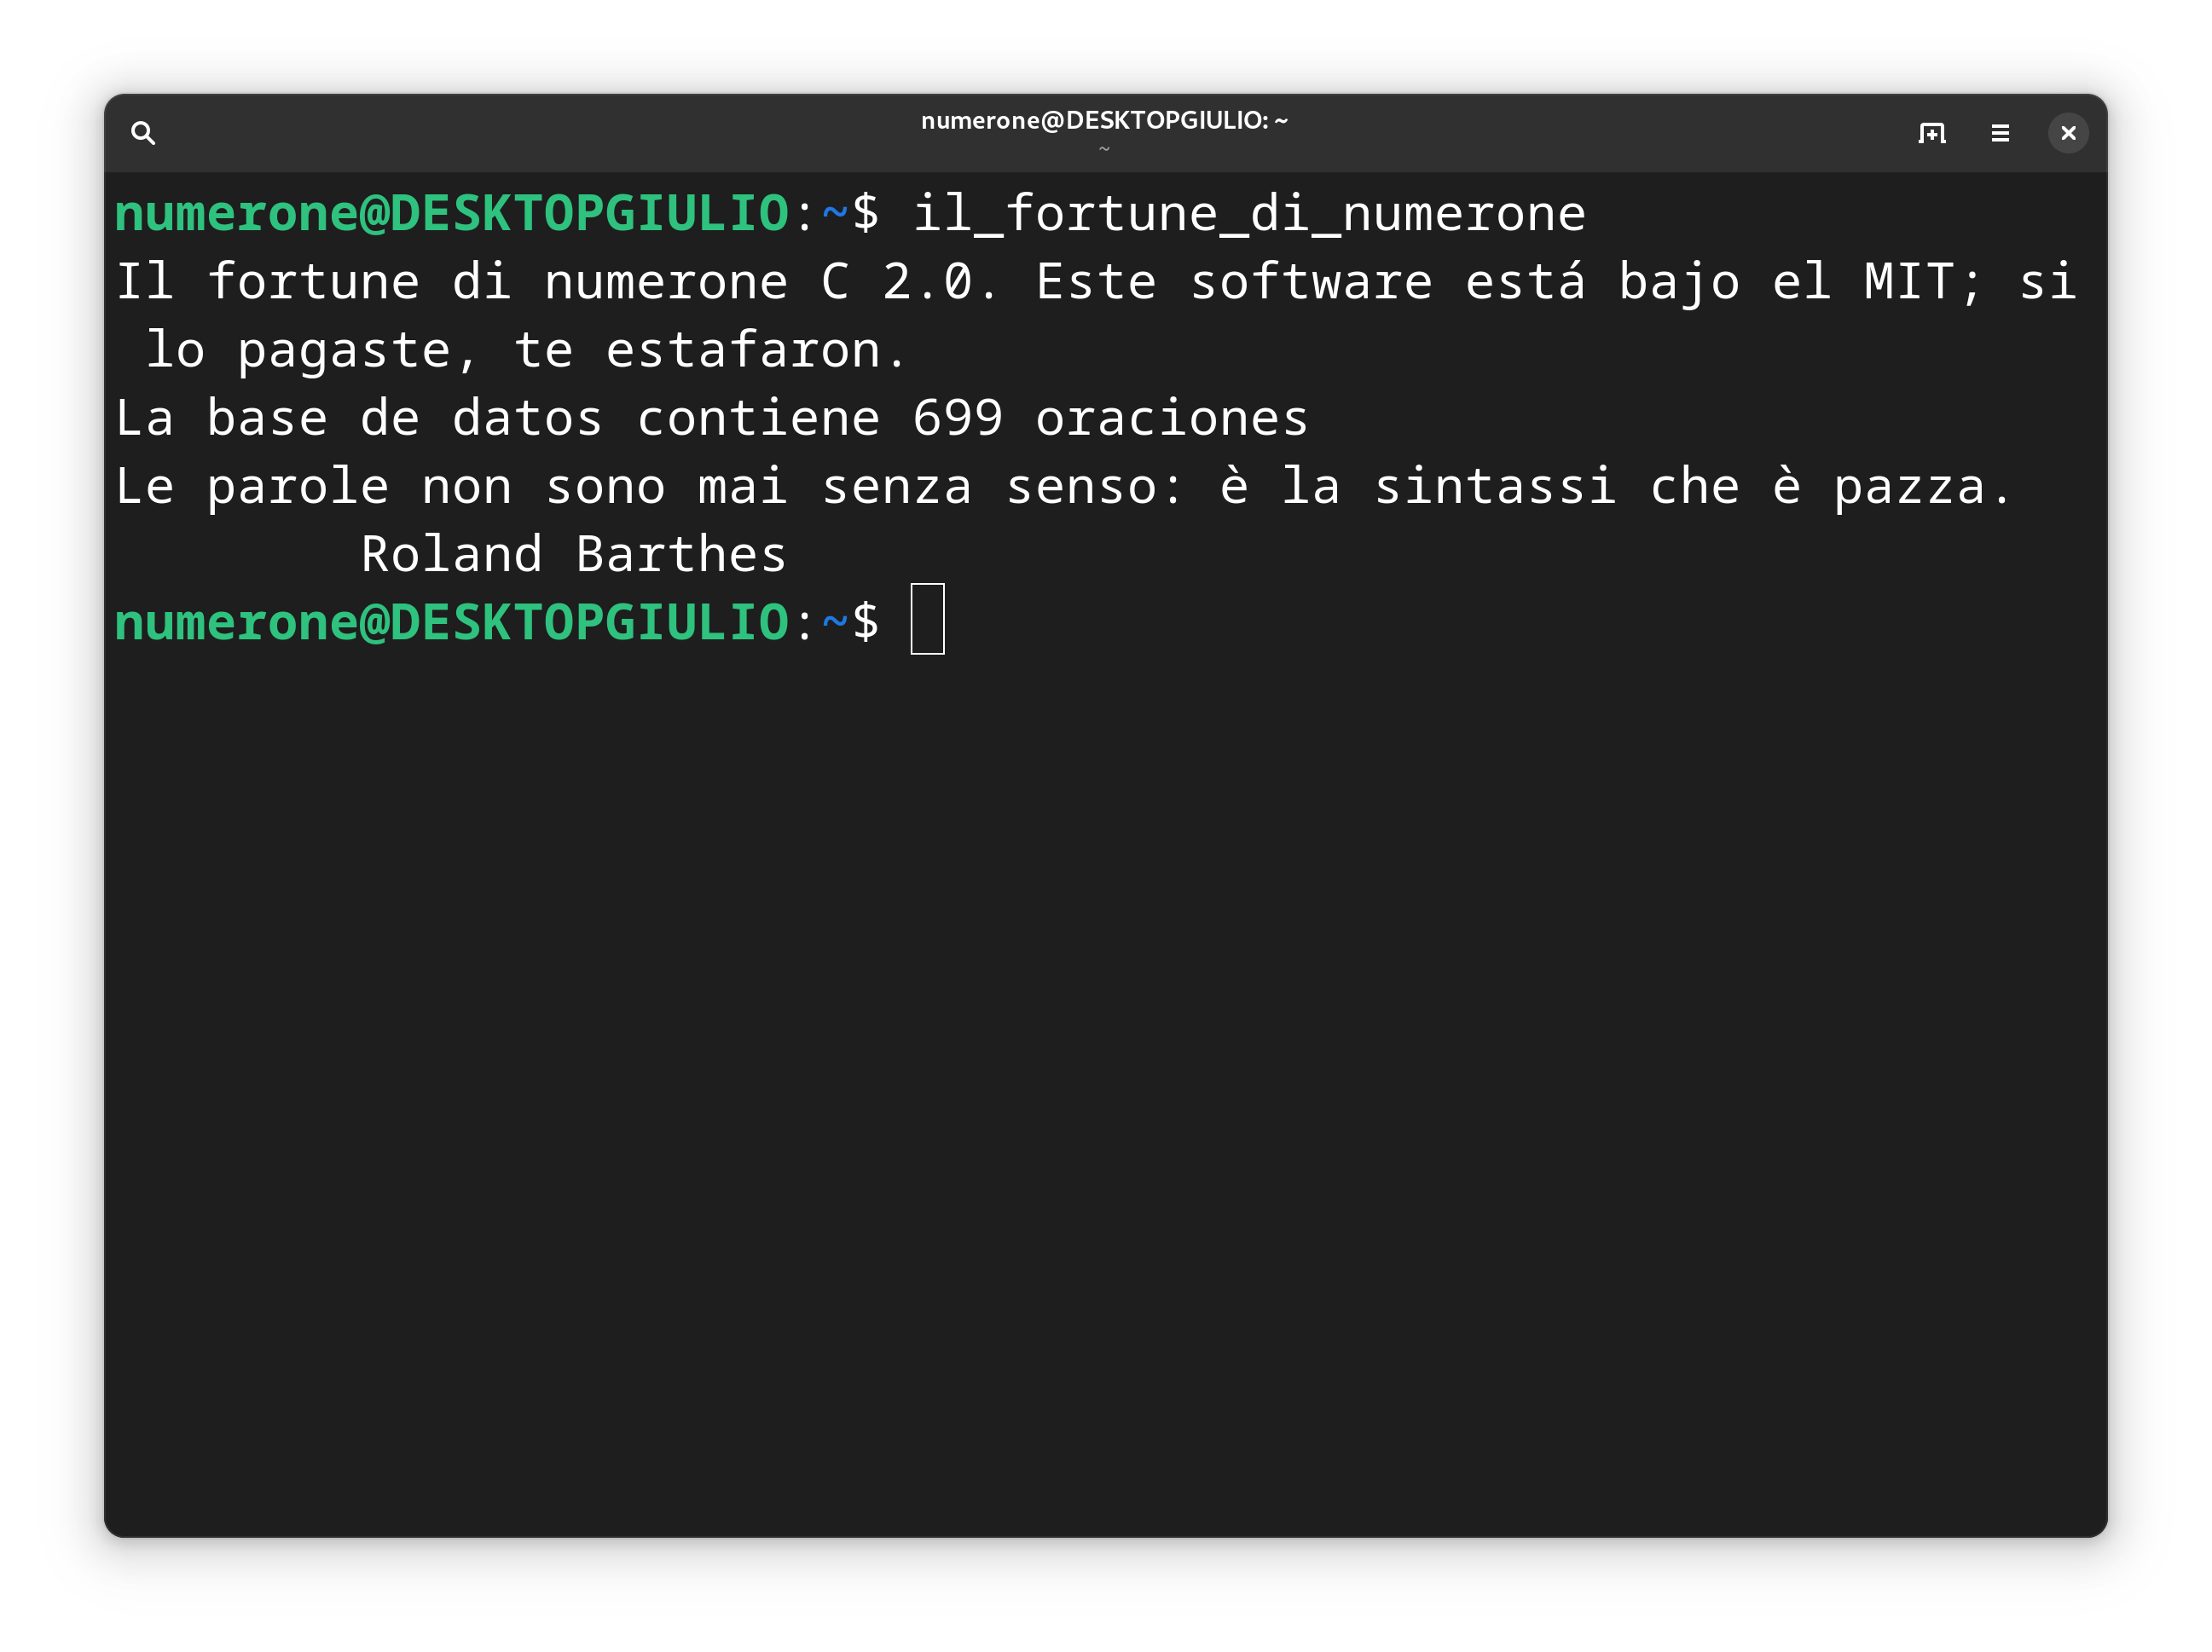Screen dimensions: 2212x1652
Task: Click the word sintassi in the quote
Action: (1494, 486)
